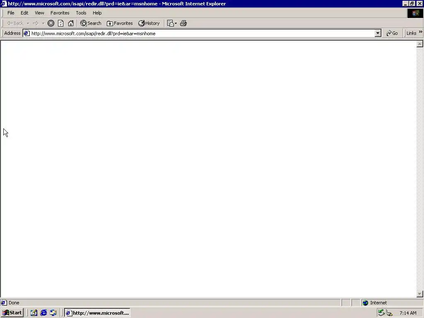Click the Done status text
Image resolution: width=424 pixels, height=318 pixels.
click(14, 303)
